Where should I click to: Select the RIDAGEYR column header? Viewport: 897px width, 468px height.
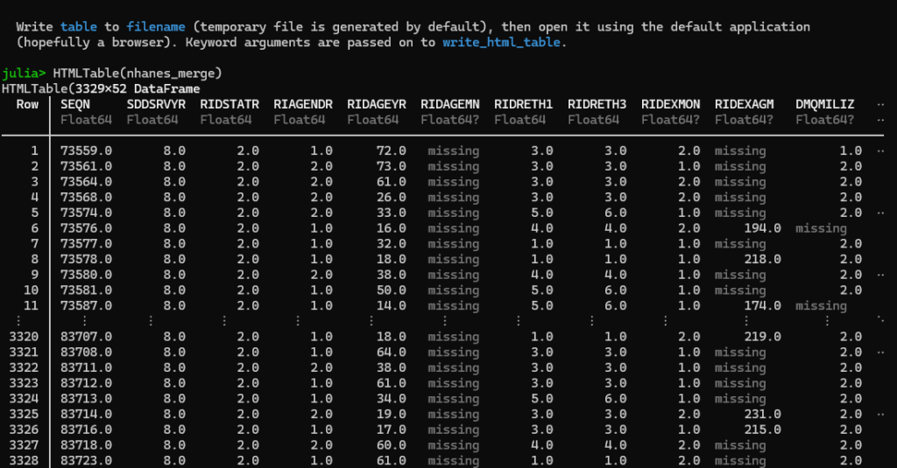click(377, 104)
